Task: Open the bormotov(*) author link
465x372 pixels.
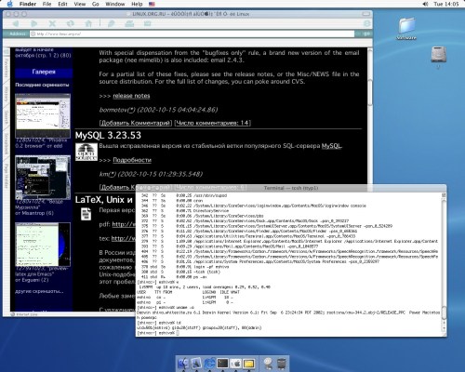Action: (x=117, y=110)
